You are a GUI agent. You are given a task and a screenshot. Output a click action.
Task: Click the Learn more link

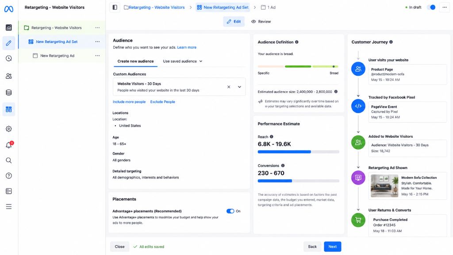click(187, 47)
